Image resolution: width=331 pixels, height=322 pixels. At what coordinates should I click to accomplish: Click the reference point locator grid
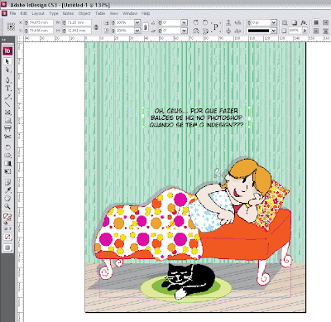pos(11,26)
